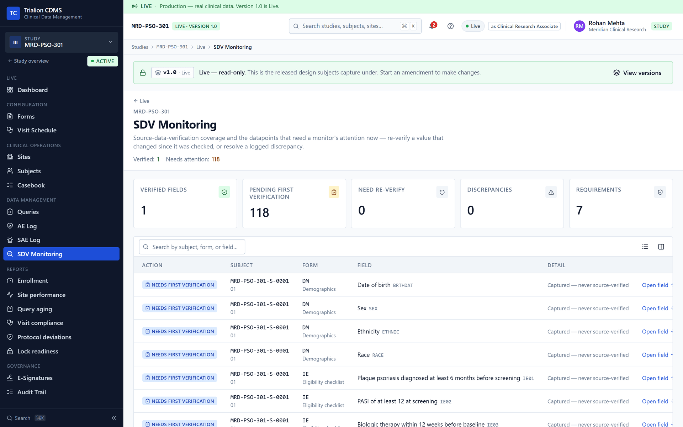Toggle the Live environment pill

point(473,26)
